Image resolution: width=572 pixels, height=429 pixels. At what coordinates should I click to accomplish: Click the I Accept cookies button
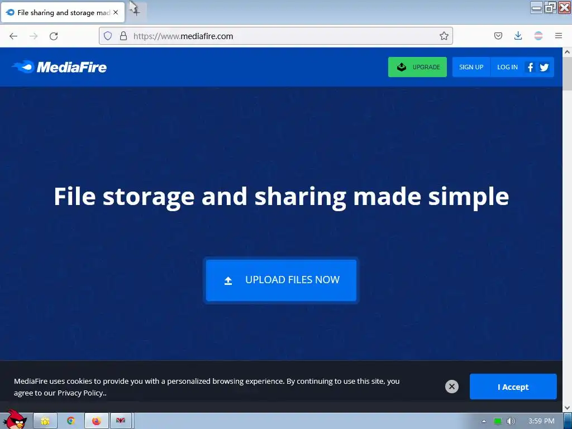(x=513, y=387)
